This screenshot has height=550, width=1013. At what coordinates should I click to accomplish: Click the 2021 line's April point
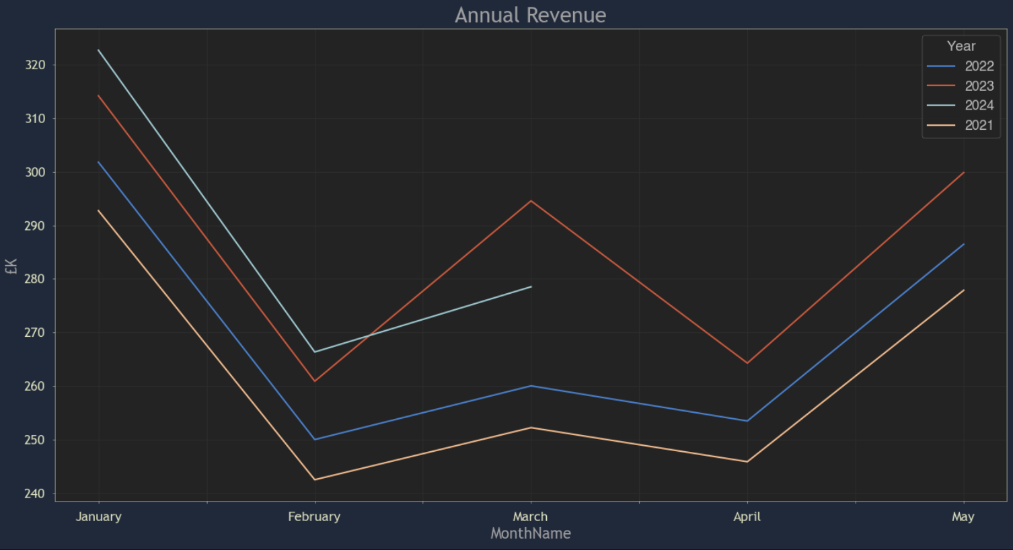point(747,461)
